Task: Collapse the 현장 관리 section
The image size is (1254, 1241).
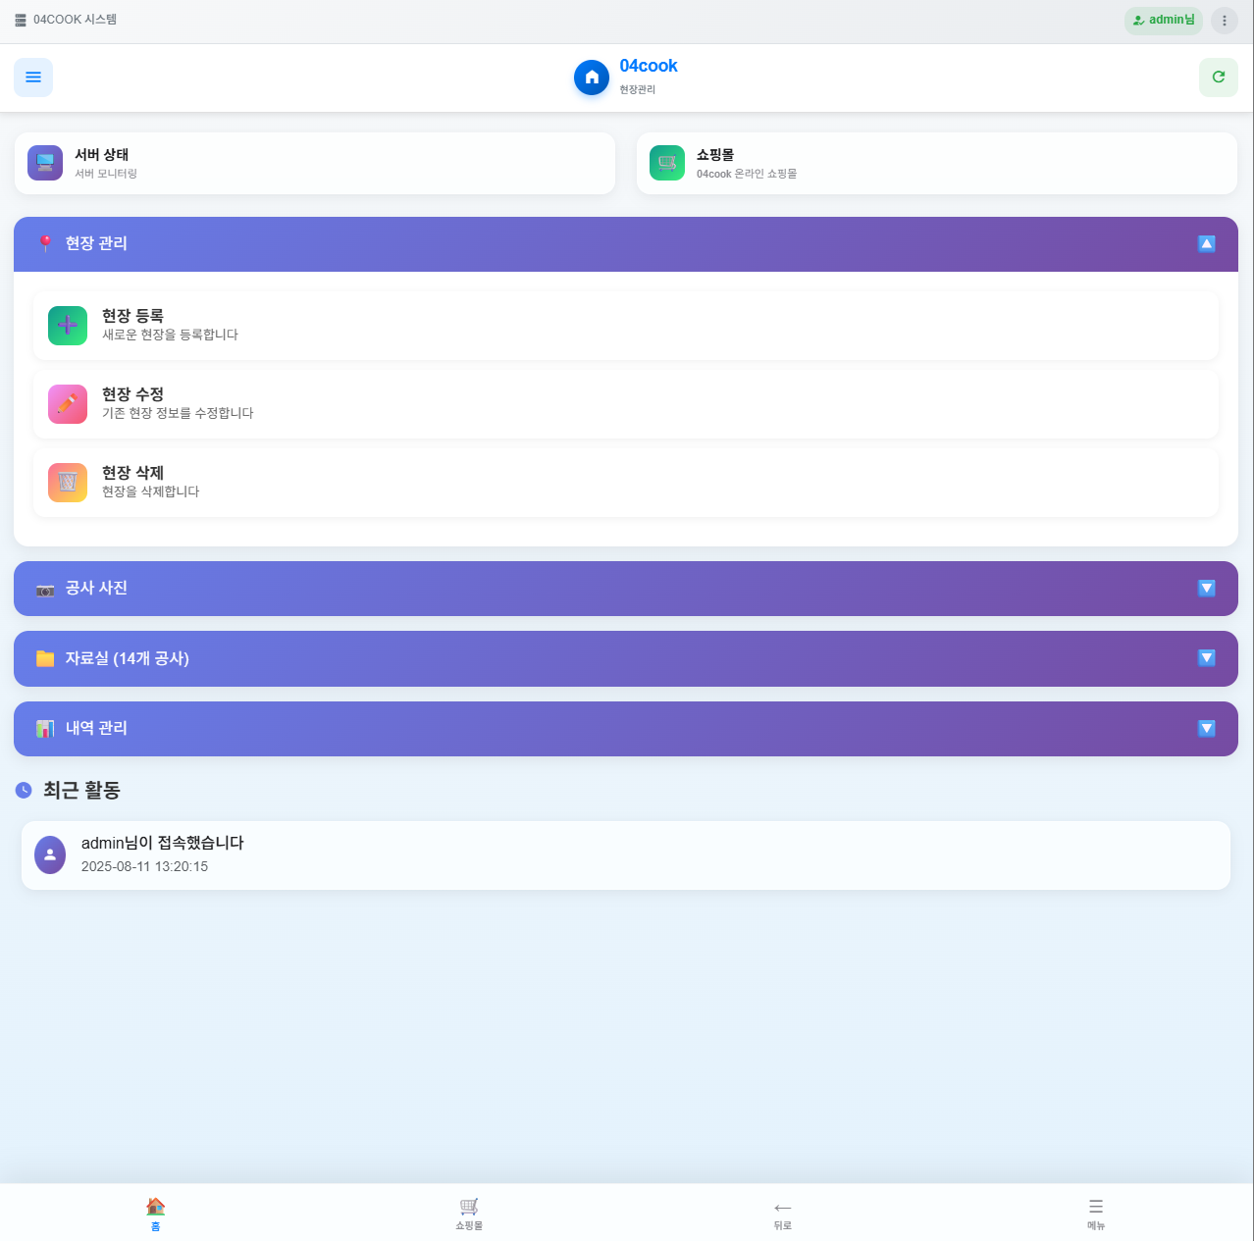Action: point(1207,243)
